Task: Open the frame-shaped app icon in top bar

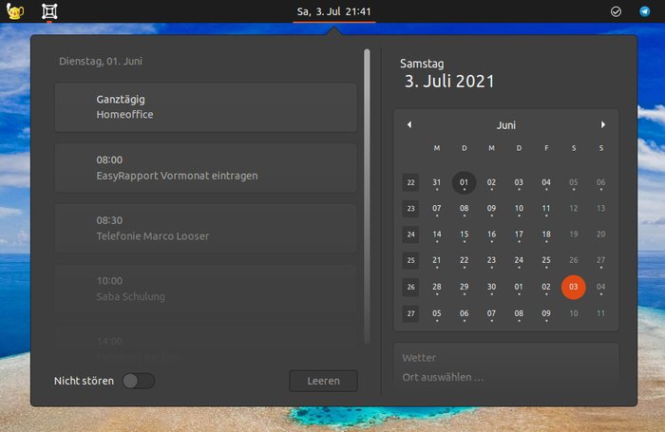Action: tap(49, 11)
